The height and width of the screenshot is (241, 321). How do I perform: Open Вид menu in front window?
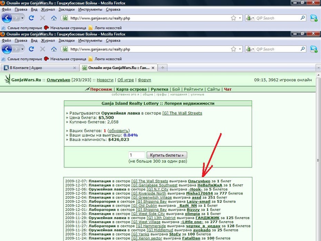coord(34,40)
